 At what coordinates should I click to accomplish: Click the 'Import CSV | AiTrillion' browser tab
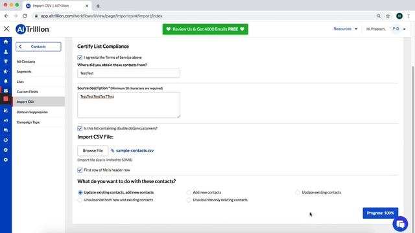click(x=57, y=6)
